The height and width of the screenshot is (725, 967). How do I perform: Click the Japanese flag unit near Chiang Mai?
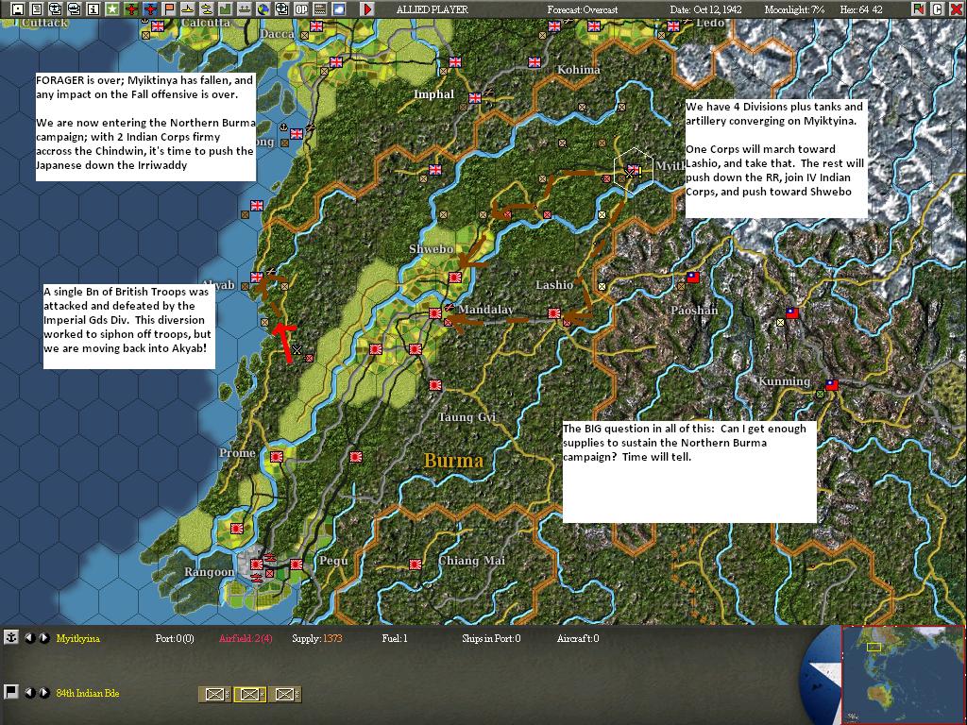coord(416,565)
